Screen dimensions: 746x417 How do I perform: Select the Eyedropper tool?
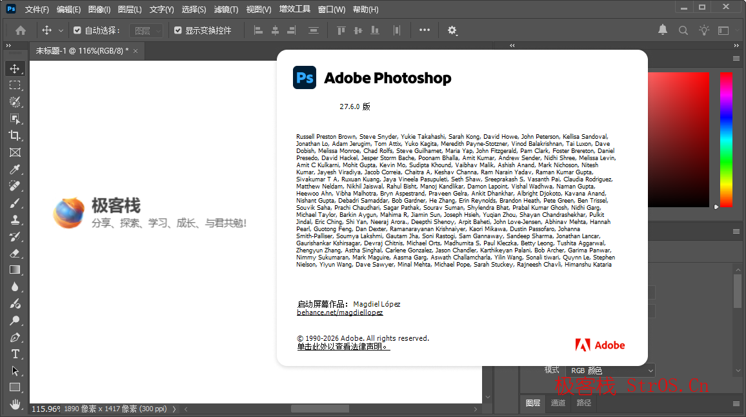click(x=15, y=170)
